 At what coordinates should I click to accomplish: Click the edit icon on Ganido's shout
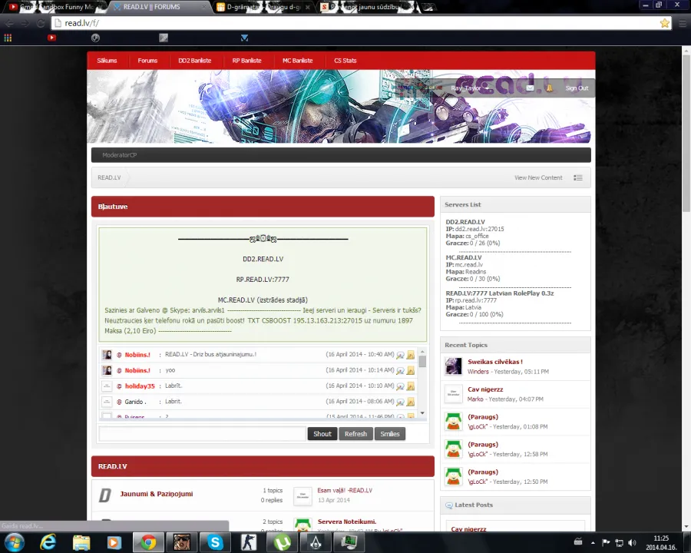click(x=411, y=402)
